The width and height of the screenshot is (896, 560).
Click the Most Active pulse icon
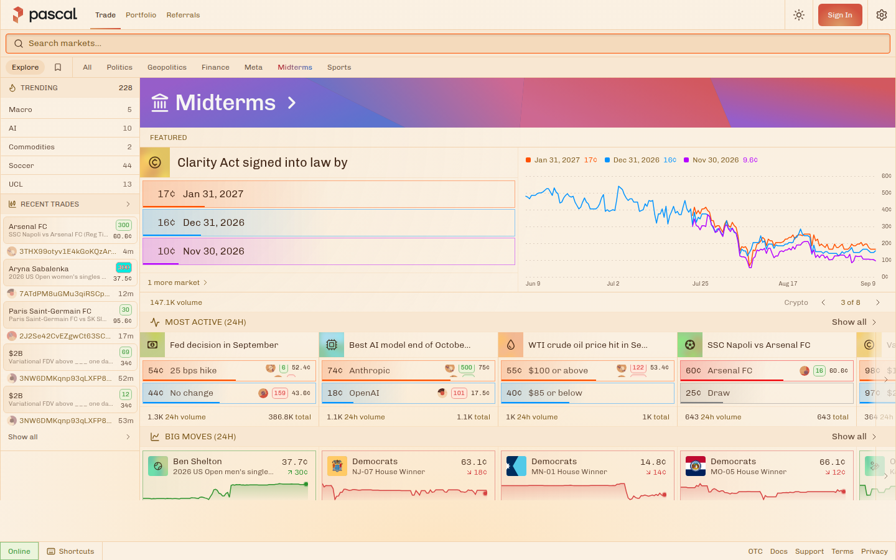155,322
